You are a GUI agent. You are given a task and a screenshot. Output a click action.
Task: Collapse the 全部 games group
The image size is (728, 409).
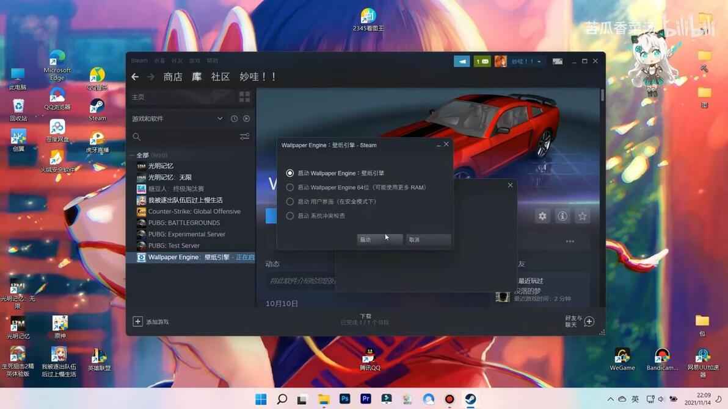(133, 155)
